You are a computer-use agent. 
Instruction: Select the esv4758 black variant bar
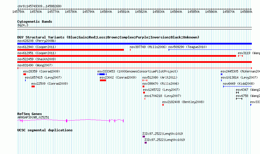pyautogui.click(x=239, y=99)
